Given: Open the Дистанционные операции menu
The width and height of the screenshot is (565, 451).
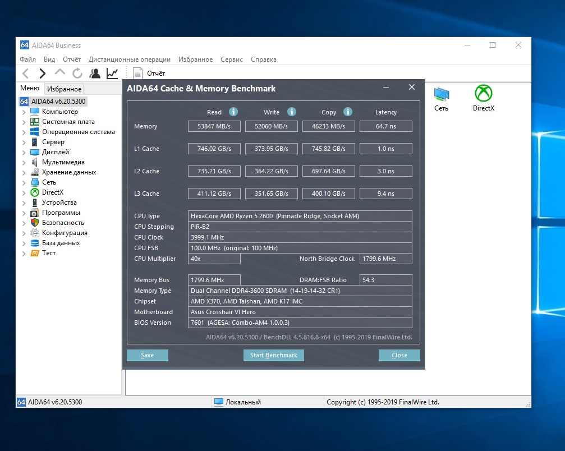Looking at the screenshot, I should pyautogui.click(x=130, y=59).
